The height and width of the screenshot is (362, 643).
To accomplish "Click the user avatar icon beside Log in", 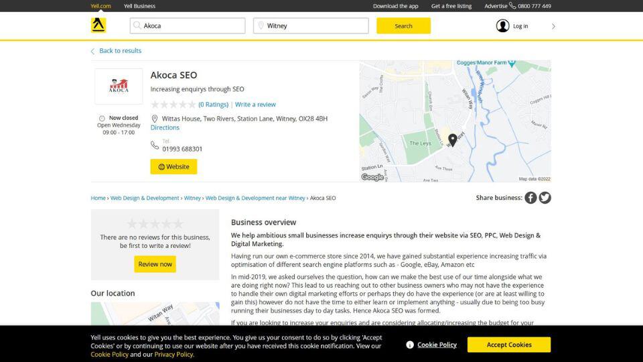I will coord(502,26).
